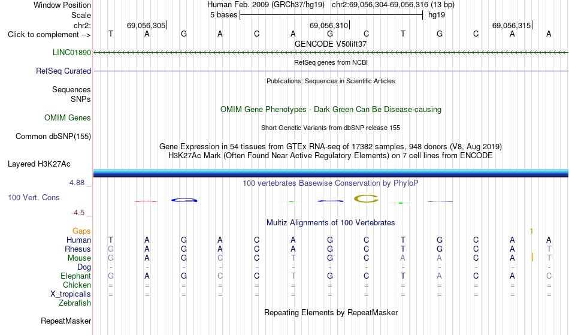Click the orange insertion bar in Mouse row
The height and width of the screenshot is (335, 569).
coord(532,257)
